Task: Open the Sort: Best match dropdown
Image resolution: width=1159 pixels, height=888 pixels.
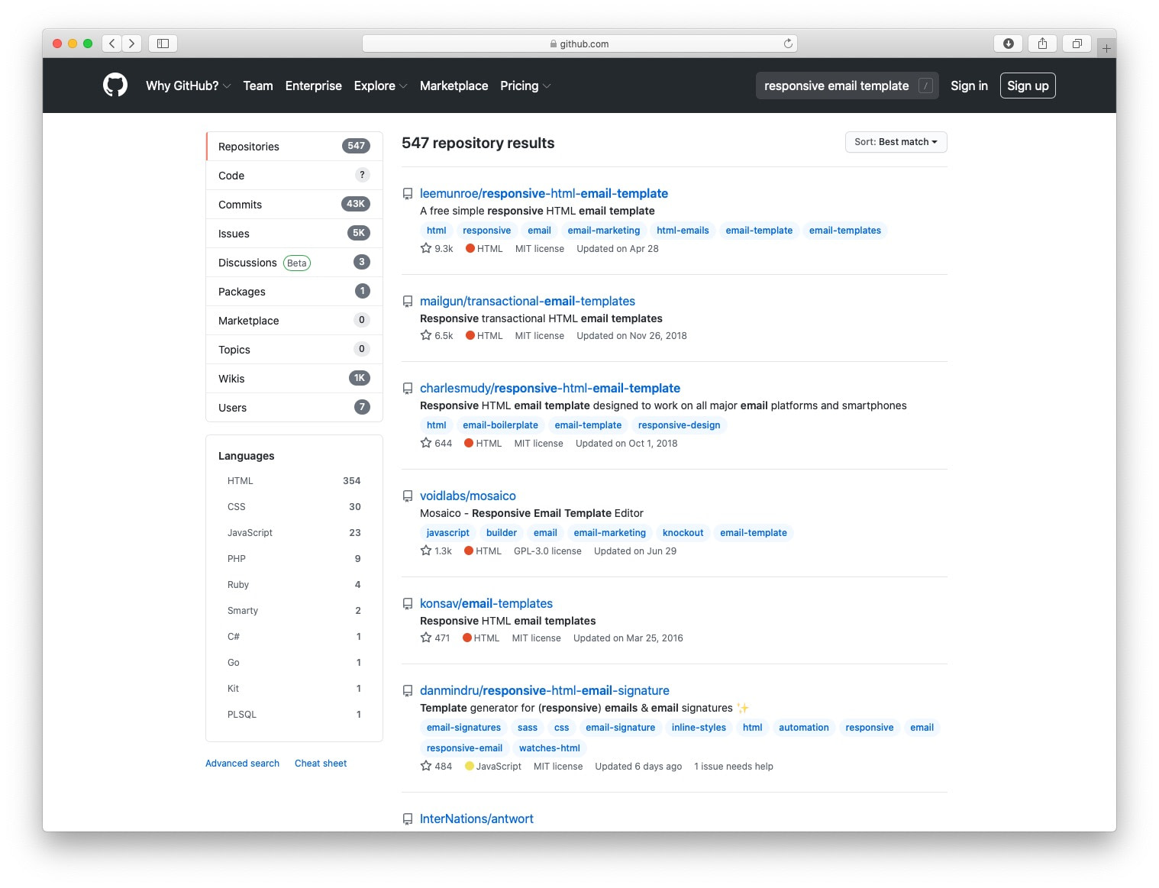Action: tap(896, 142)
